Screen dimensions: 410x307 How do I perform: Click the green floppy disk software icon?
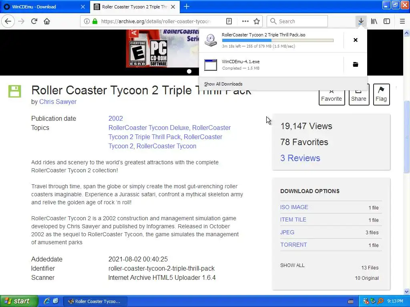tap(15, 92)
